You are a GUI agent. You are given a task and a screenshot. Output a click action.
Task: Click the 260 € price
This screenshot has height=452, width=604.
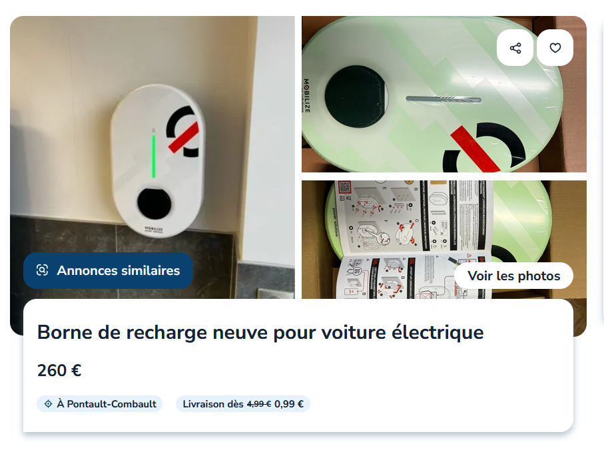tap(59, 370)
